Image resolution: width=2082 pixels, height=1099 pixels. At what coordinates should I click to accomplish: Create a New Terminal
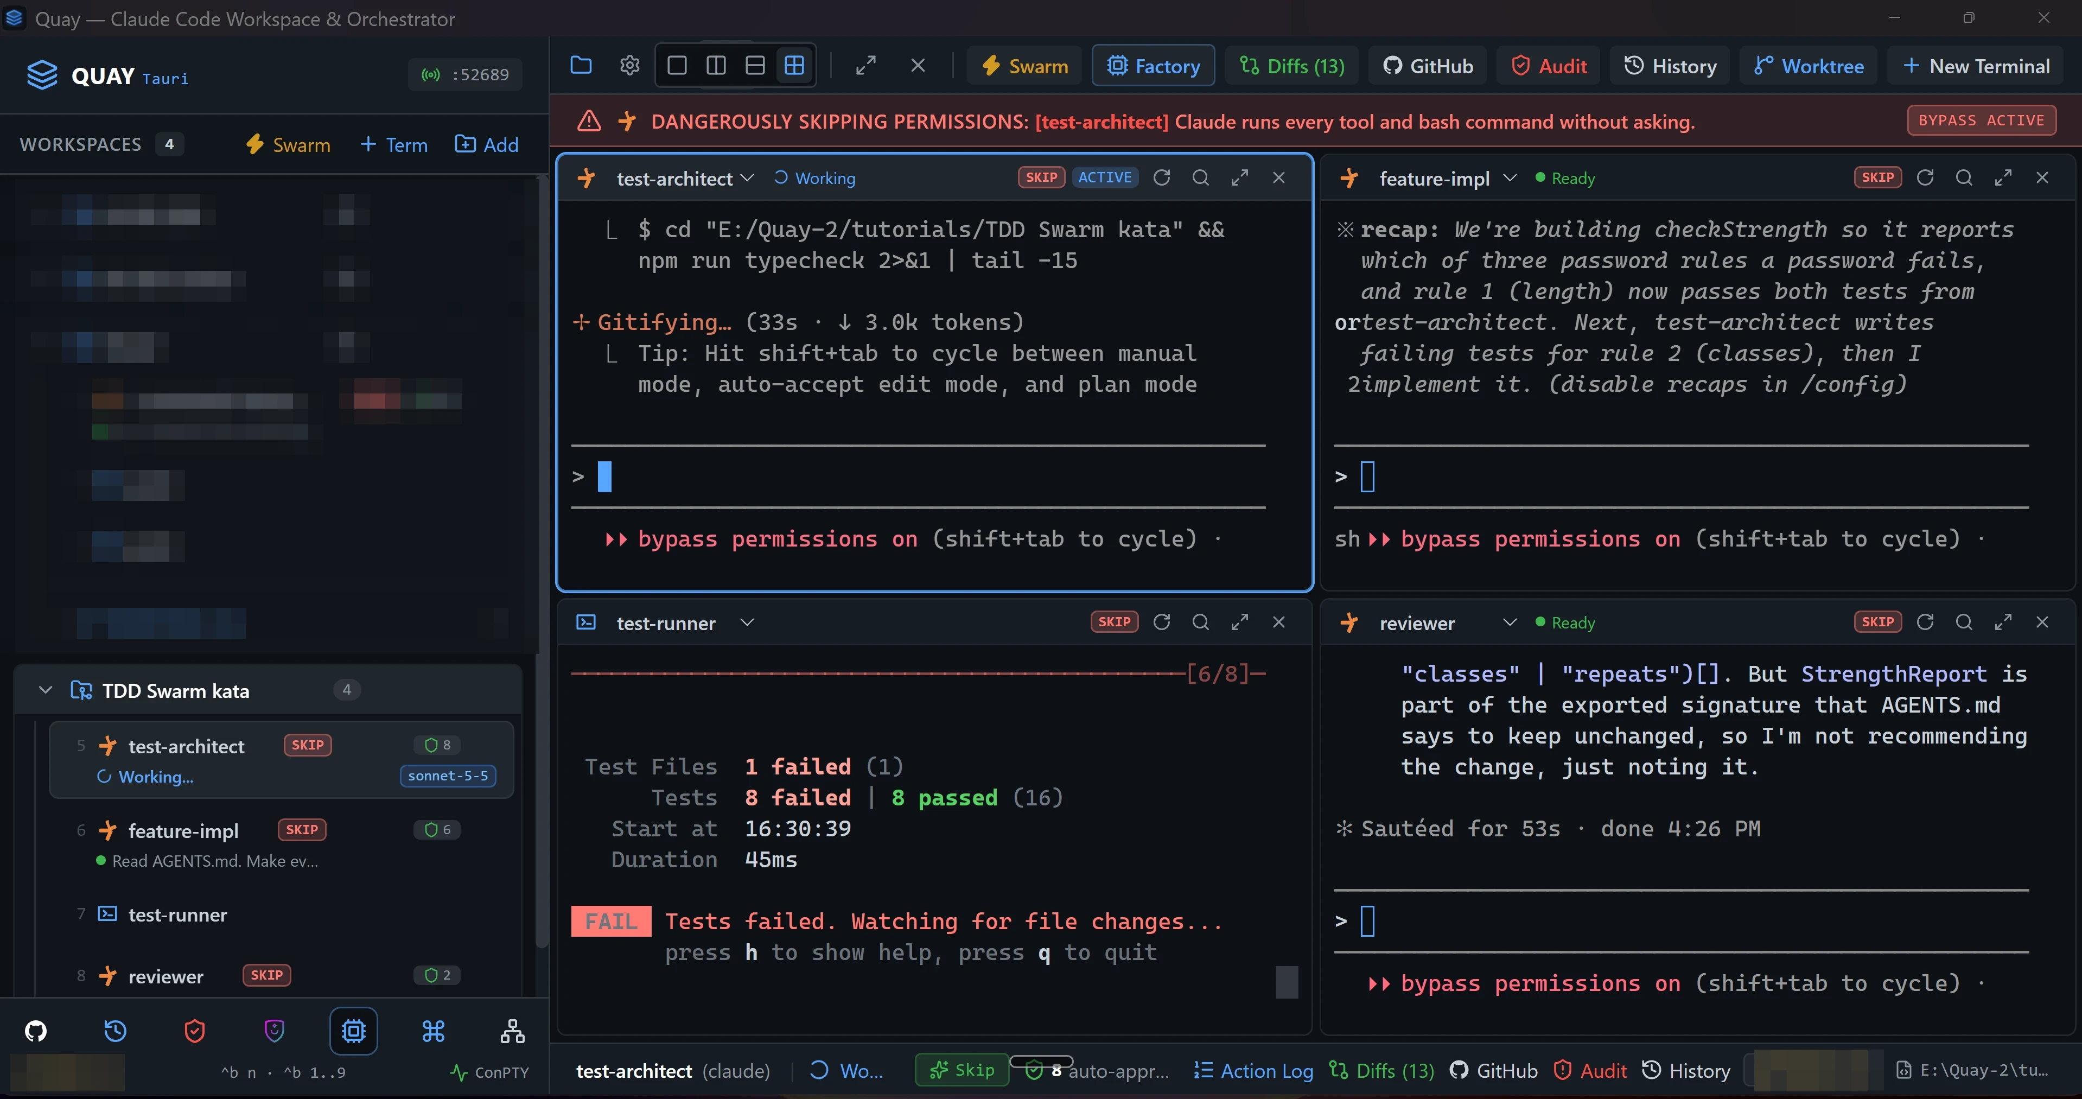point(1976,66)
